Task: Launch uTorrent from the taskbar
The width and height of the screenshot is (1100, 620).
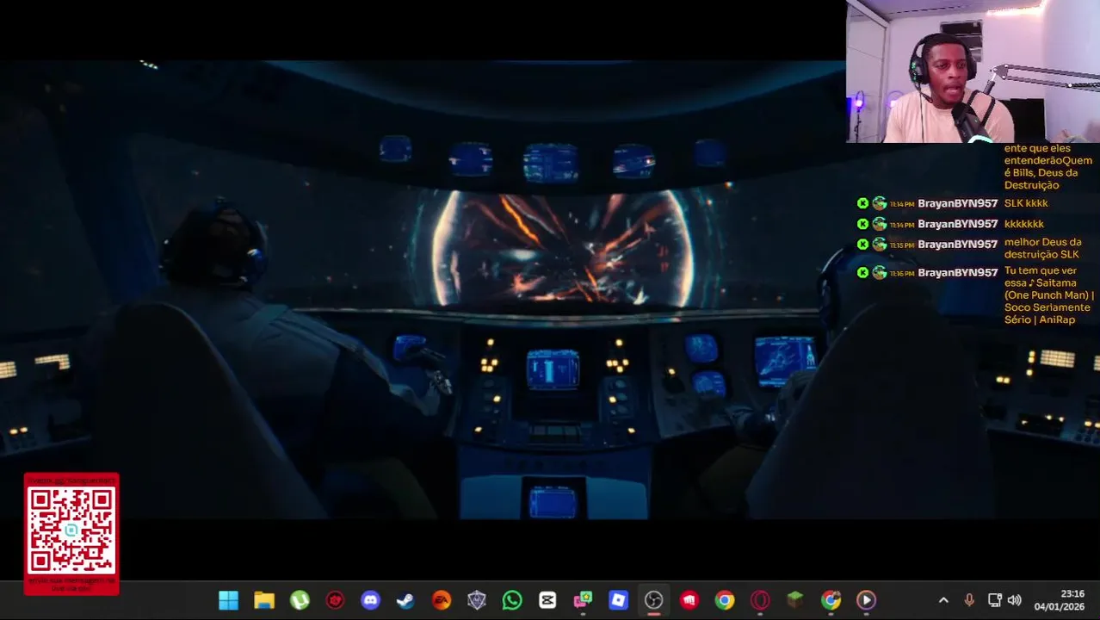Action: point(300,600)
